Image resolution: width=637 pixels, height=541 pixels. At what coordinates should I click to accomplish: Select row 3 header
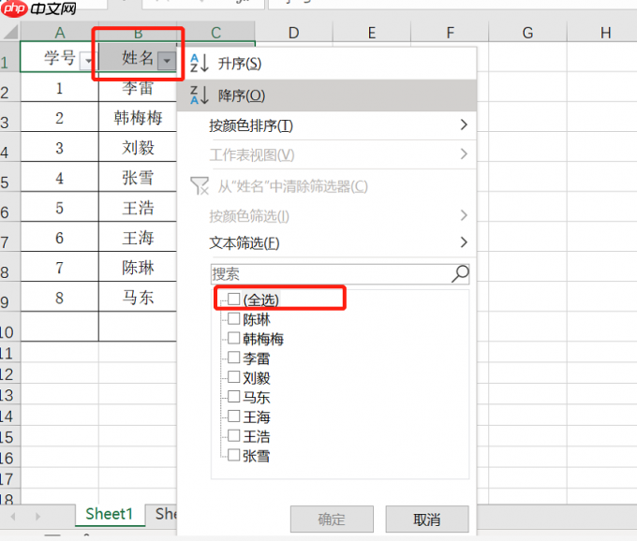click(9, 116)
